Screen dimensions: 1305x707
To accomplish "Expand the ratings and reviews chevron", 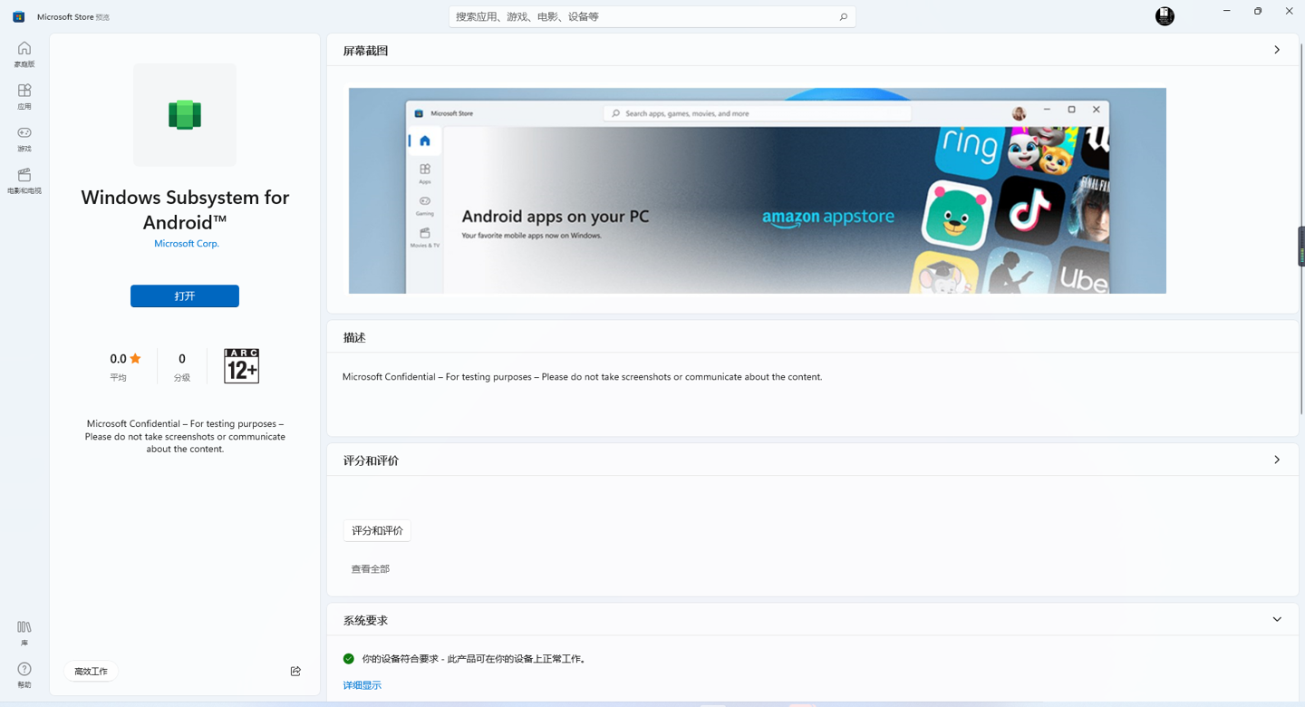I will pos(1277,460).
